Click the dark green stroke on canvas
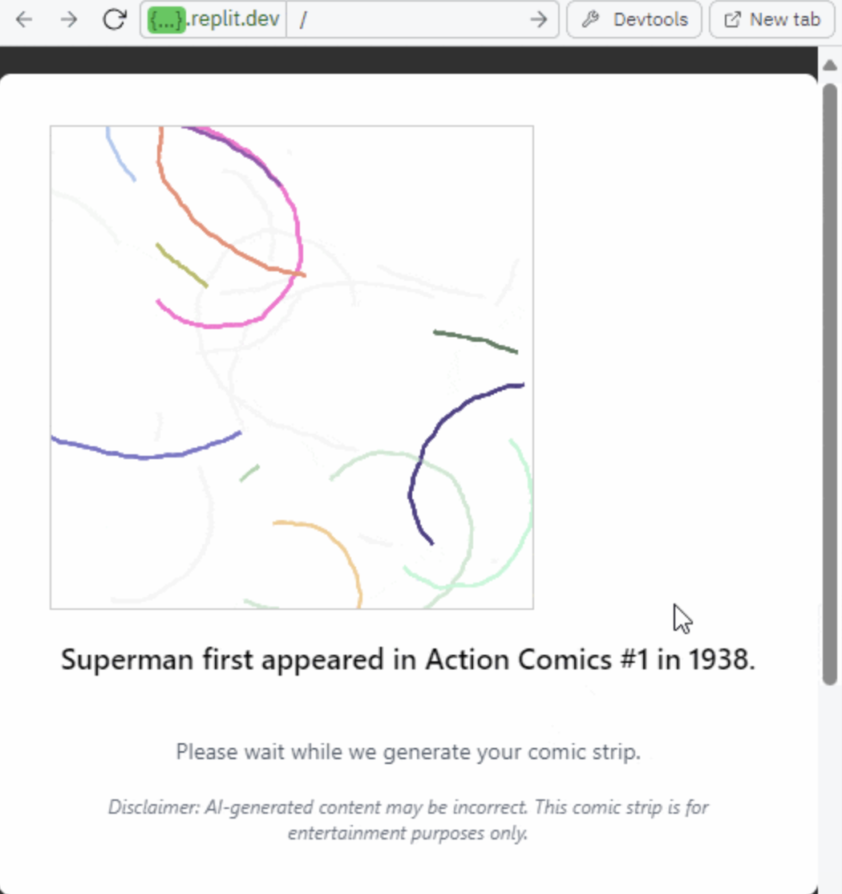Viewport: 842px width, 894px height. 476,340
